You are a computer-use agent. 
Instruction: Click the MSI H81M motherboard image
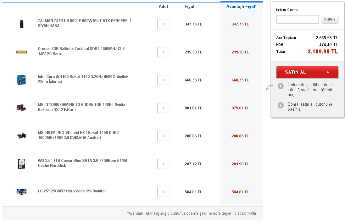[21, 136]
